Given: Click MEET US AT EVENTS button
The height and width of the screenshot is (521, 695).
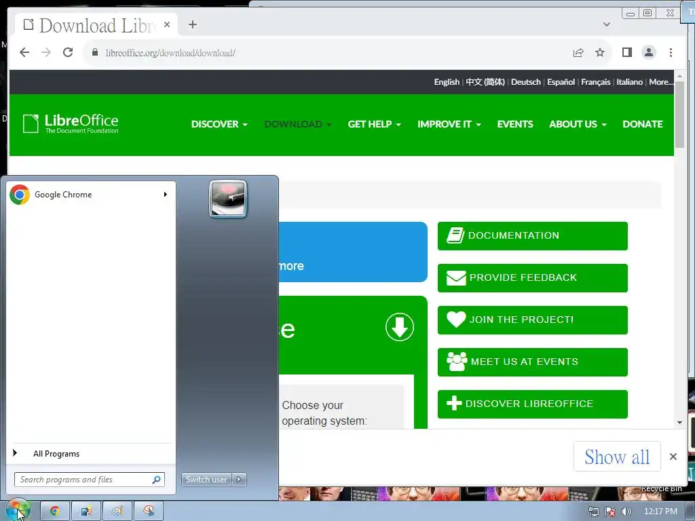Looking at the screenshot, I should click(532, 362).
